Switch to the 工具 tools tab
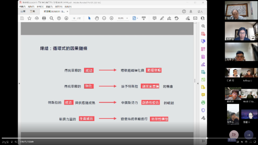The width and height of the screenshot is (258, 145). pyautogui.click(x=32, y=11)
